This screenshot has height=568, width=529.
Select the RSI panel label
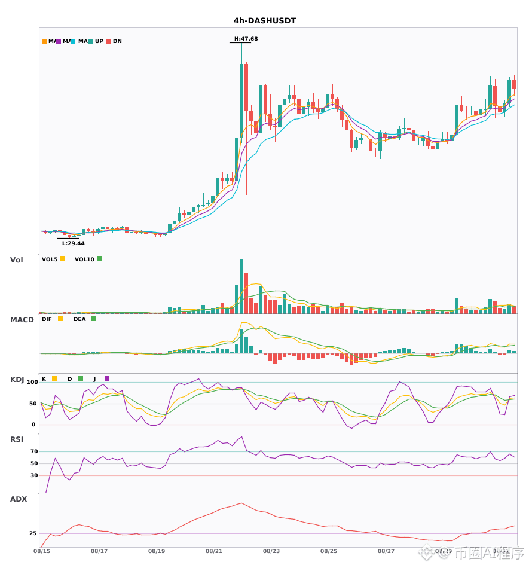coord(17,439)
